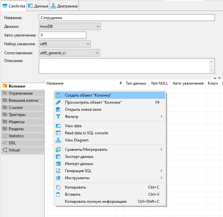Click the Create object "Колонка" icon
223x217 pixels.
[x=58, y=95]
